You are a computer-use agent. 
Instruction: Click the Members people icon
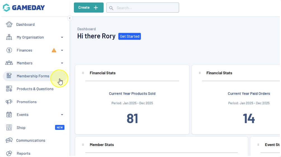coord(9,63)
